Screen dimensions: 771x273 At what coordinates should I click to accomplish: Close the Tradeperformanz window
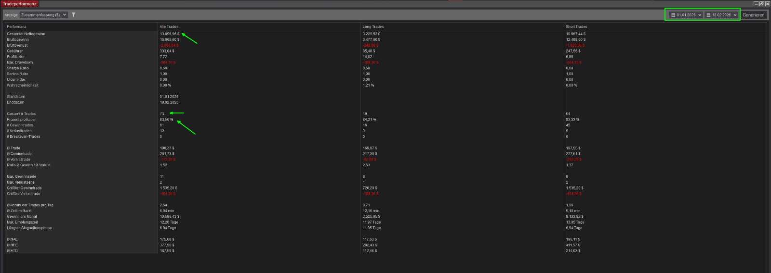(768, 3)
